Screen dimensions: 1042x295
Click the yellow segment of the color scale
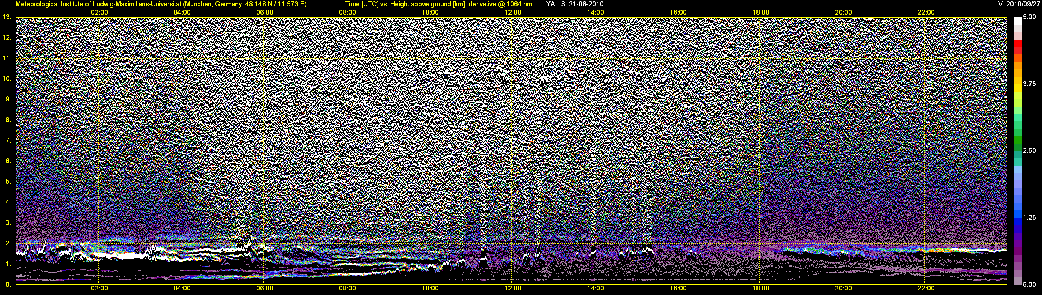tap(1018, 88)
